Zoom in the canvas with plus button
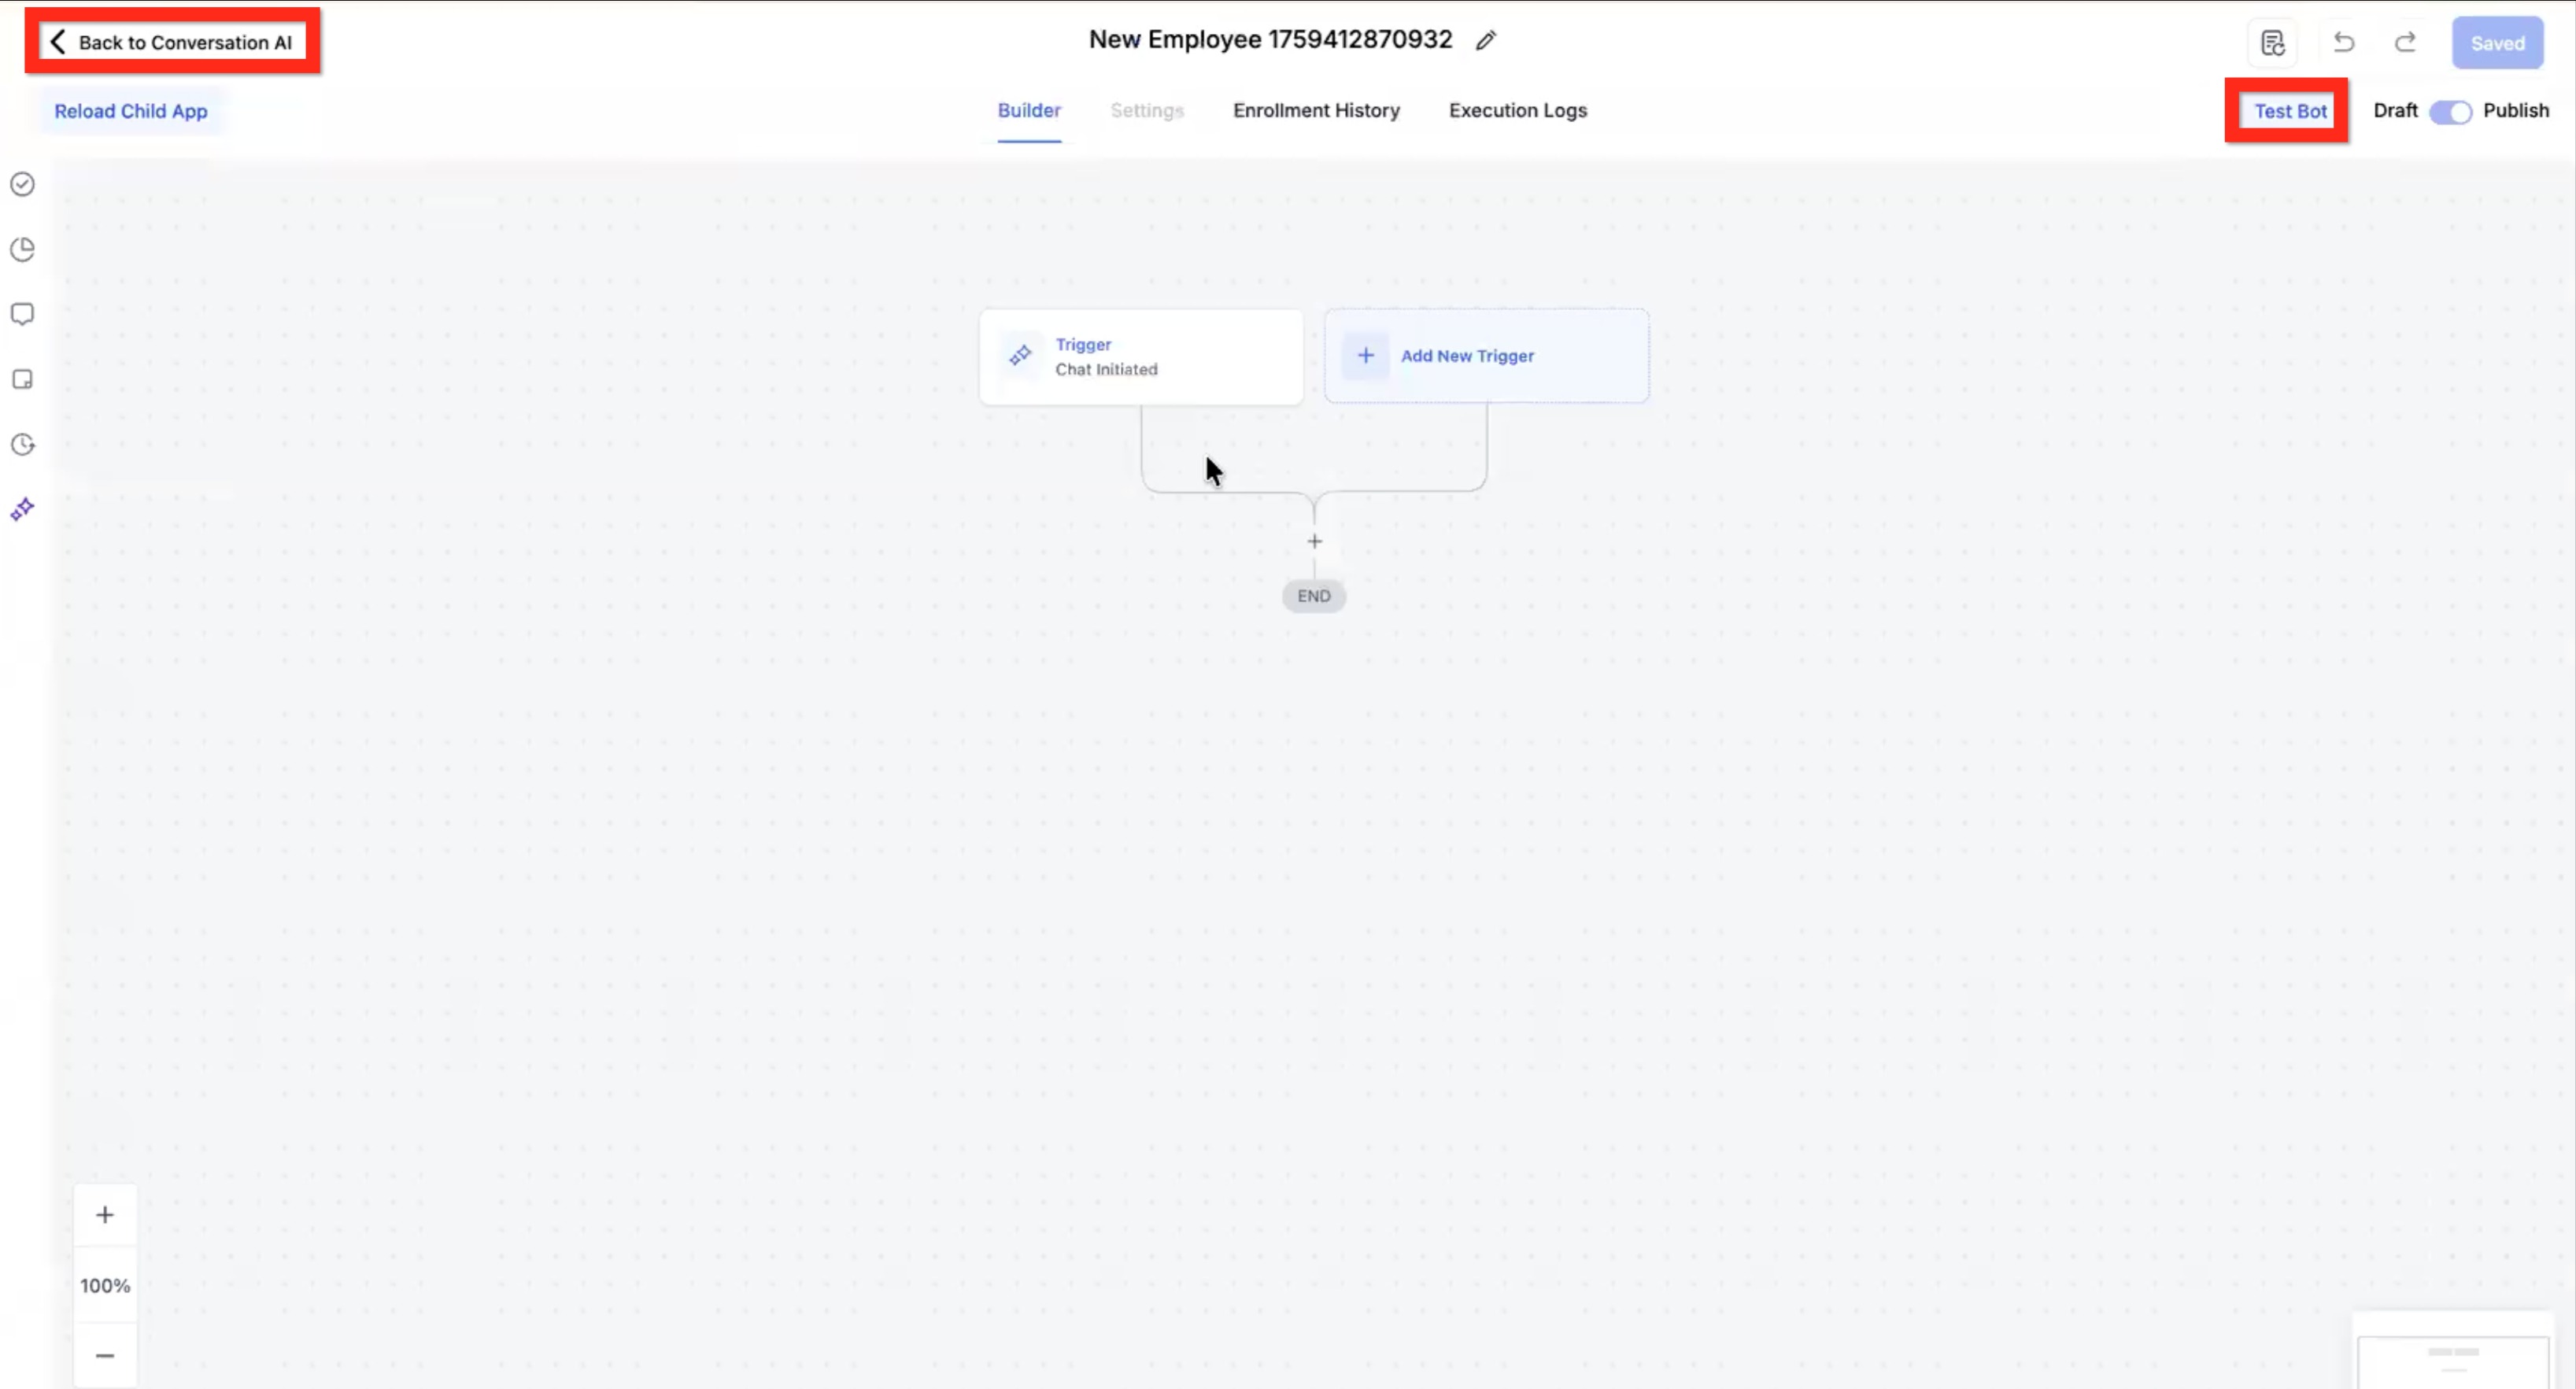This screenshot has width=2576, height=1389. click(x=105, y=1215)
